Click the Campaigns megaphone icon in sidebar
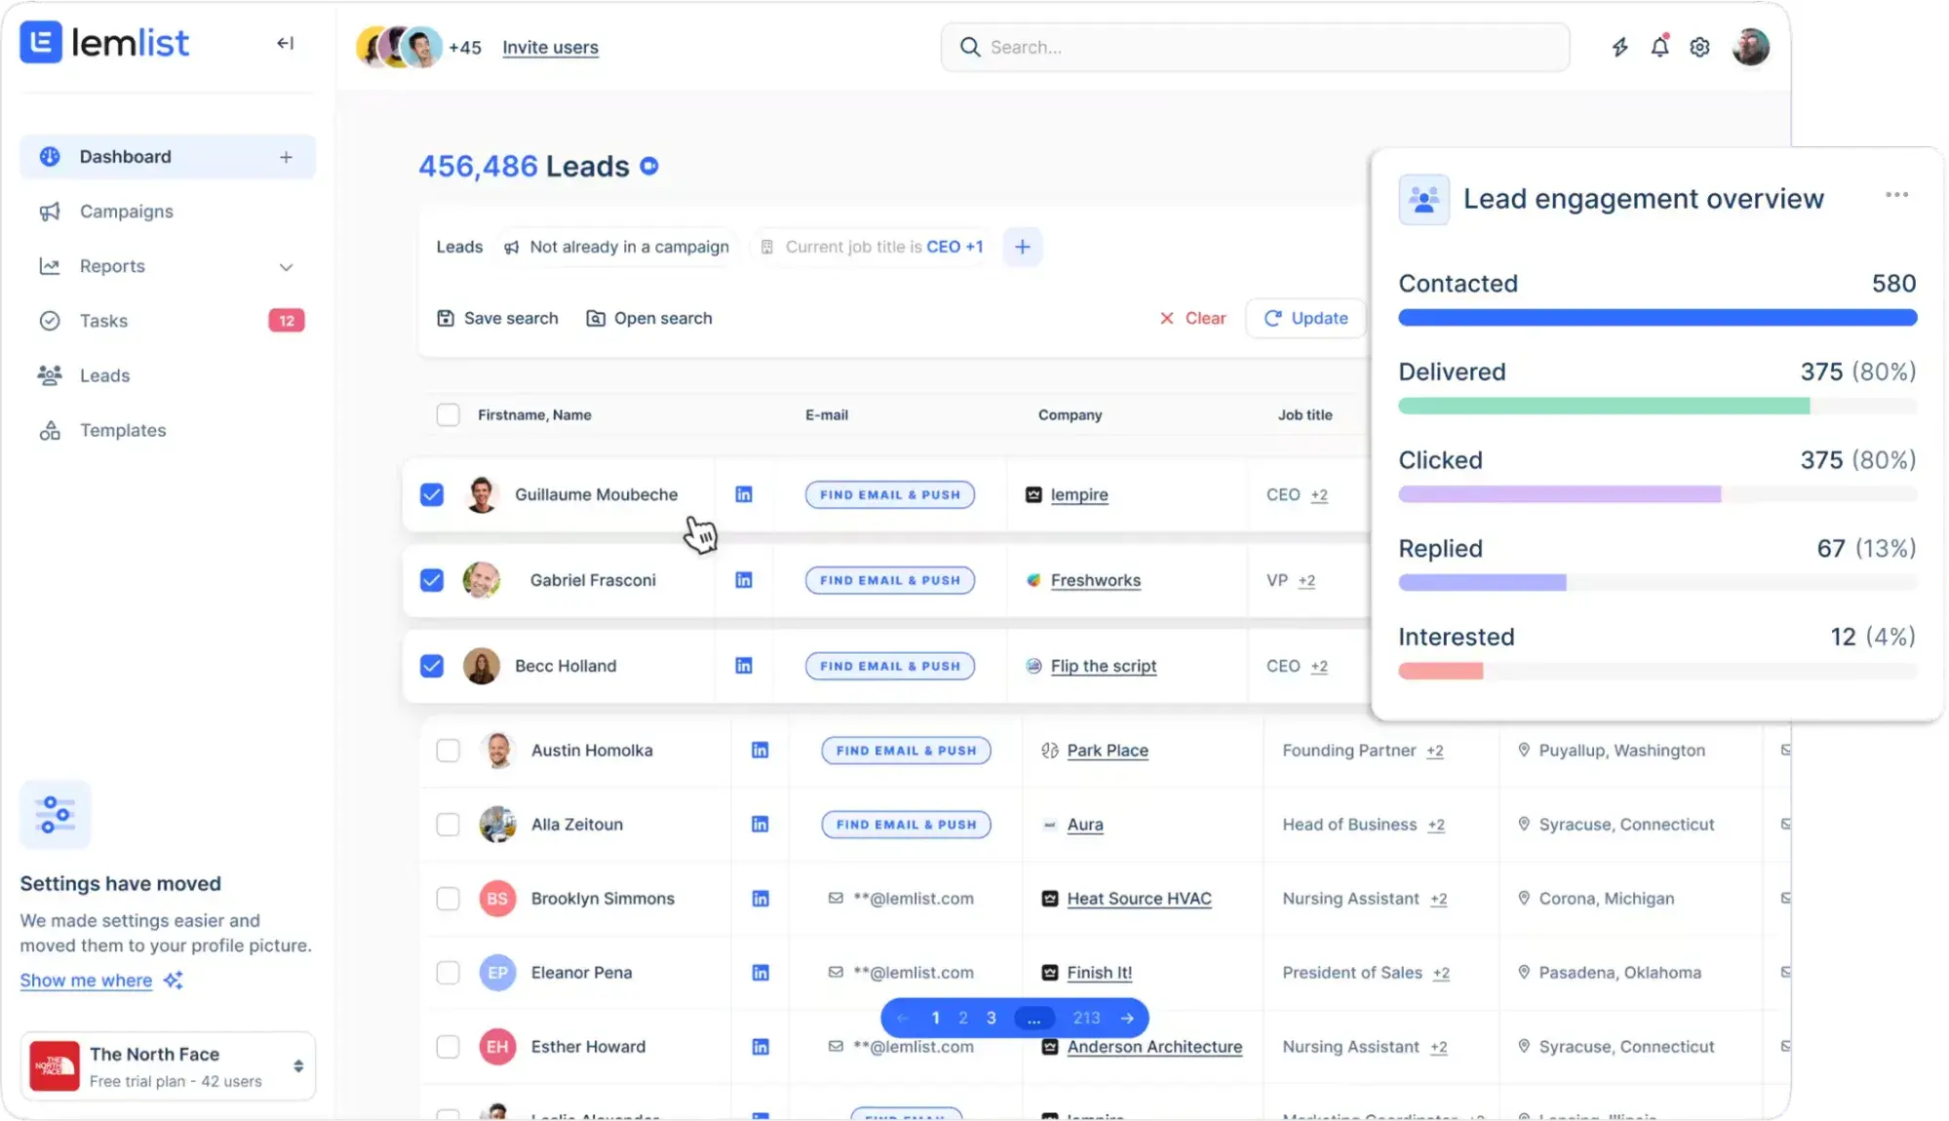This screenshot has height=1121, width=1949. pos(50,212)
